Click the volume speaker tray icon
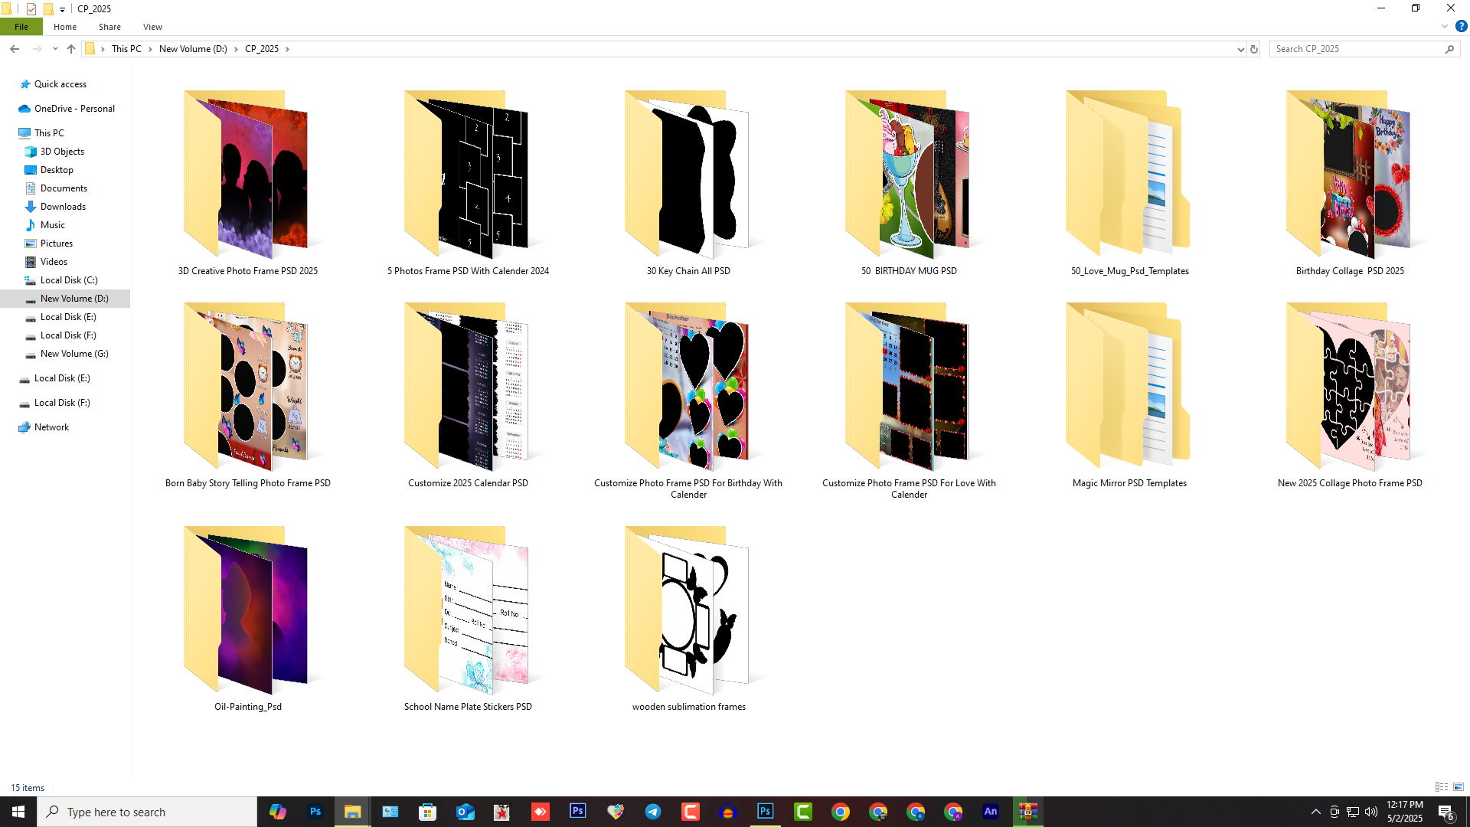This screenshot has width=1470, height=827. point(1371,812)
